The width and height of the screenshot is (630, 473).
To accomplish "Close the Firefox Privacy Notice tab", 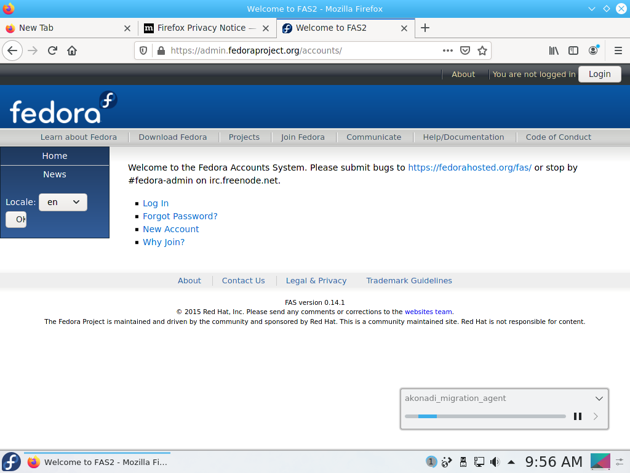I will (266, 28).
